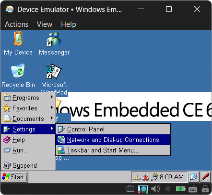Image resolution: width=212 pixels, height=195 pixels.
Task: Open the emulator Help menu
Action: 69,24
